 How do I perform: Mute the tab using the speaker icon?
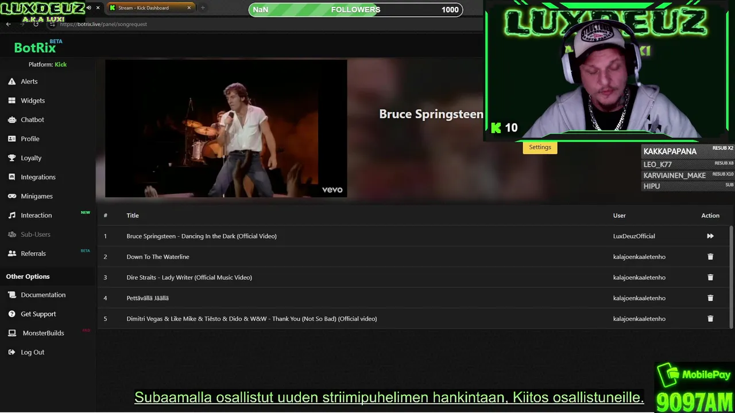89,8
